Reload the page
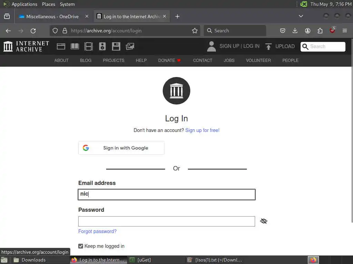Viewport: 353px width, 264px height. [33, 31]
